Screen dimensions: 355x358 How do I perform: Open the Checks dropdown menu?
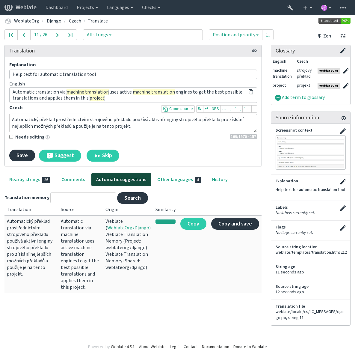[x=151, y=7]
